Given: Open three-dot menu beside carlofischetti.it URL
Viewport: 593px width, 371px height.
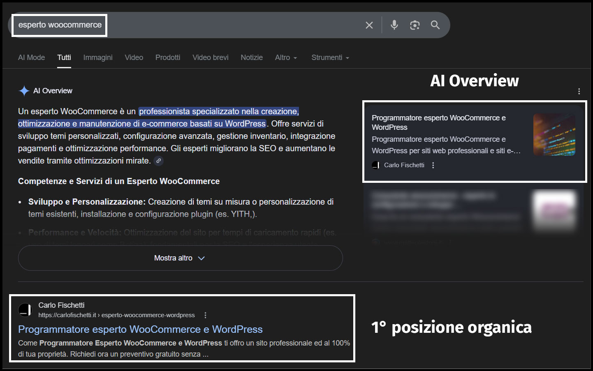Looking at the screenshot, I should [205, 315].
